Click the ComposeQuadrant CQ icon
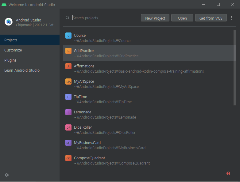Viewport: 240px width, 182px height. click(68, 158)
